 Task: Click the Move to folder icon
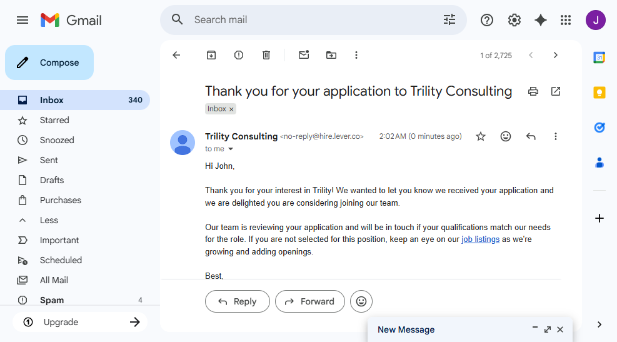click(331, 55)
